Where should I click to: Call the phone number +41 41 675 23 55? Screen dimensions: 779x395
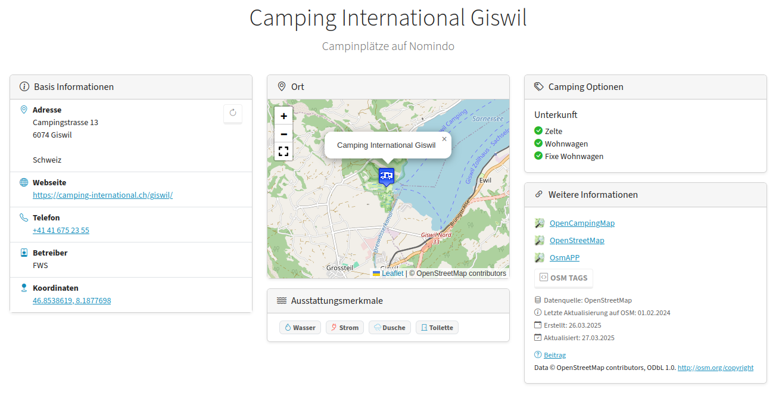(x=61, y=230)
